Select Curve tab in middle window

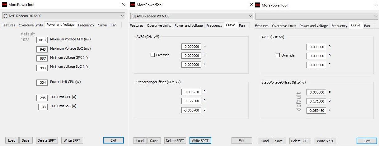[231, 25]
